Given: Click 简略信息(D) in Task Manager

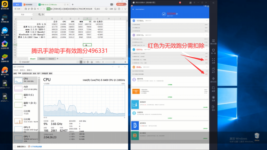Looking at the screenshot, I should click(20, 147).
